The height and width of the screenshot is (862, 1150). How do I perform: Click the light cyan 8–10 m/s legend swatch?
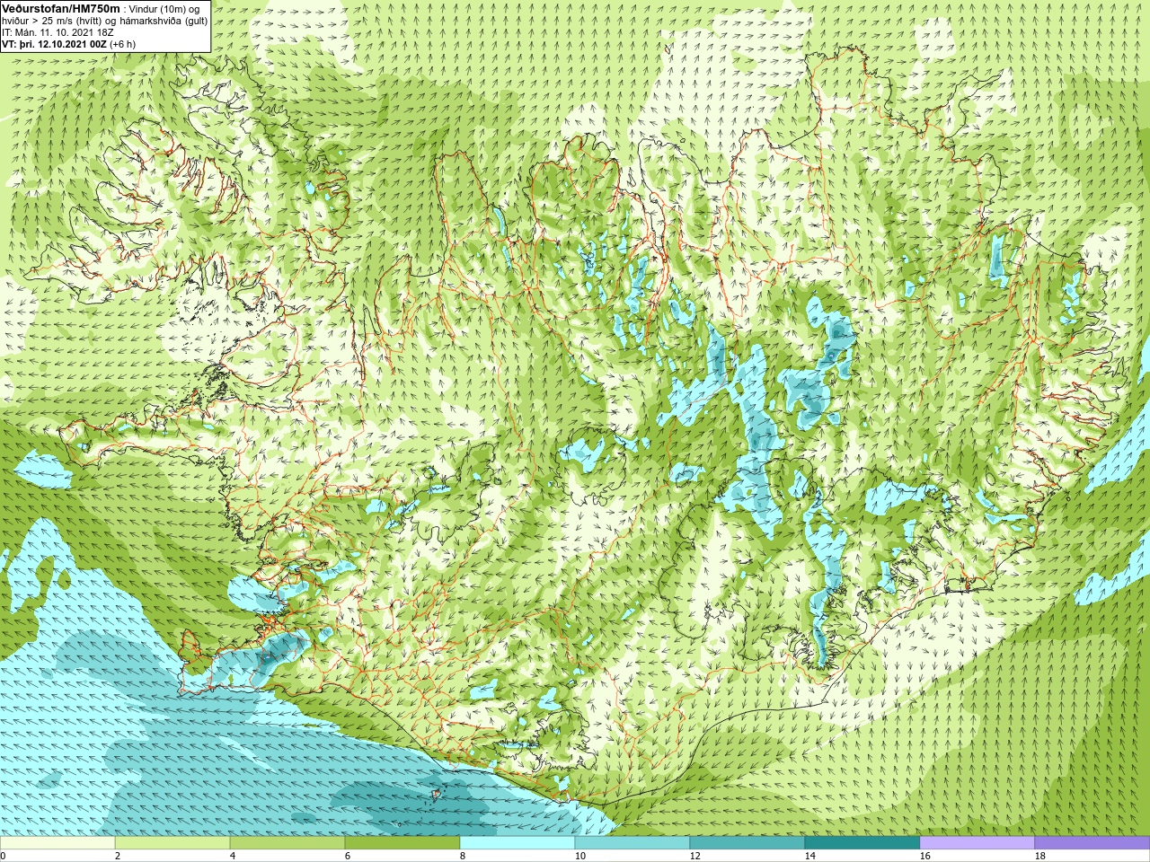(x=517, y=843)
